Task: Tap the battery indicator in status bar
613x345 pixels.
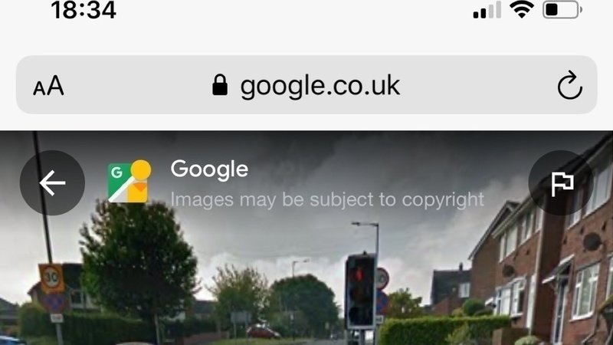Action: tap(562, 9)
